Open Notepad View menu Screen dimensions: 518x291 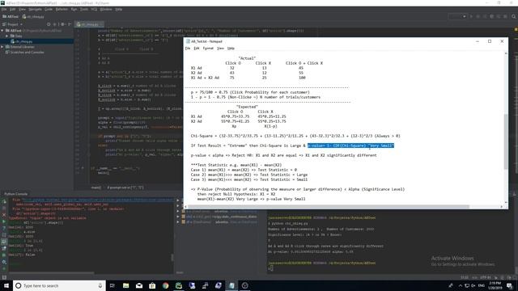(x=220, y=48)
